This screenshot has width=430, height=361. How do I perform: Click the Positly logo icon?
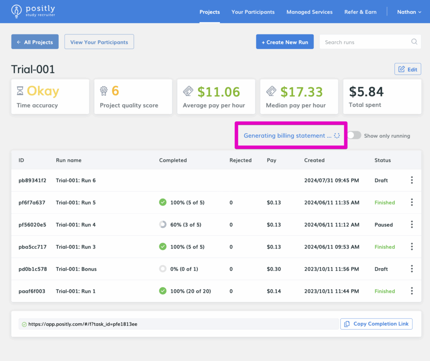[x=16, y=11]
